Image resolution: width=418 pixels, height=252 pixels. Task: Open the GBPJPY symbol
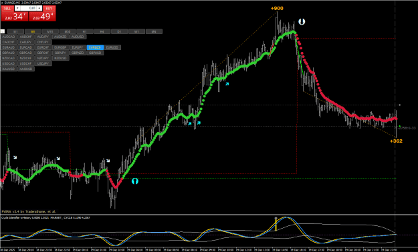[x=60, y=53]
